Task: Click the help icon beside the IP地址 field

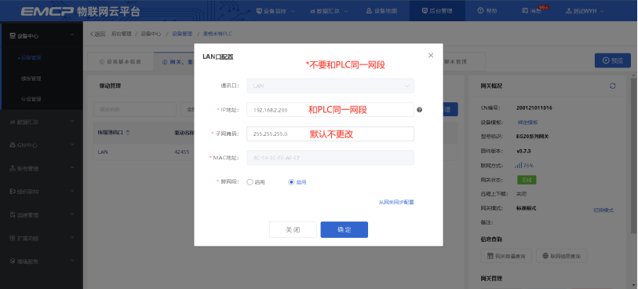Action: (420, 110)
